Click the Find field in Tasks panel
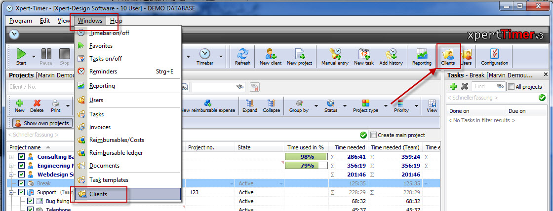This screenshot has width=553, height=211. click(x=484, y=86)
